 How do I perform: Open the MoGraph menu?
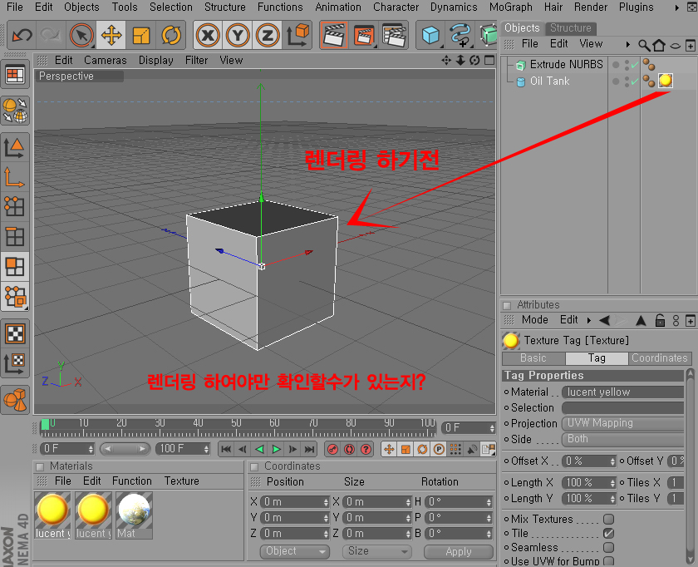(510, 7)
